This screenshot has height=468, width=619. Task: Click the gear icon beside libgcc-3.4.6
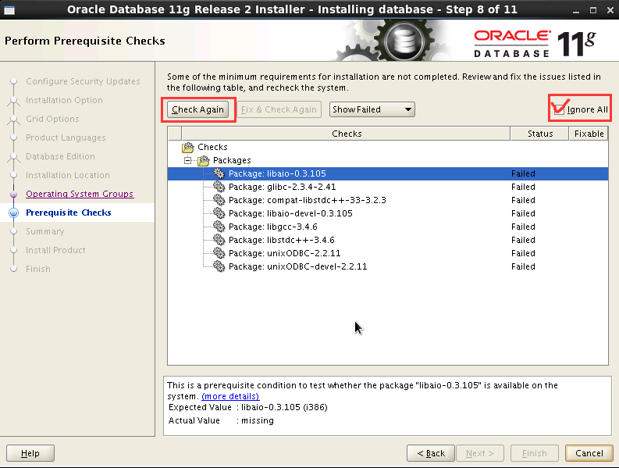[x=219, y=227]
